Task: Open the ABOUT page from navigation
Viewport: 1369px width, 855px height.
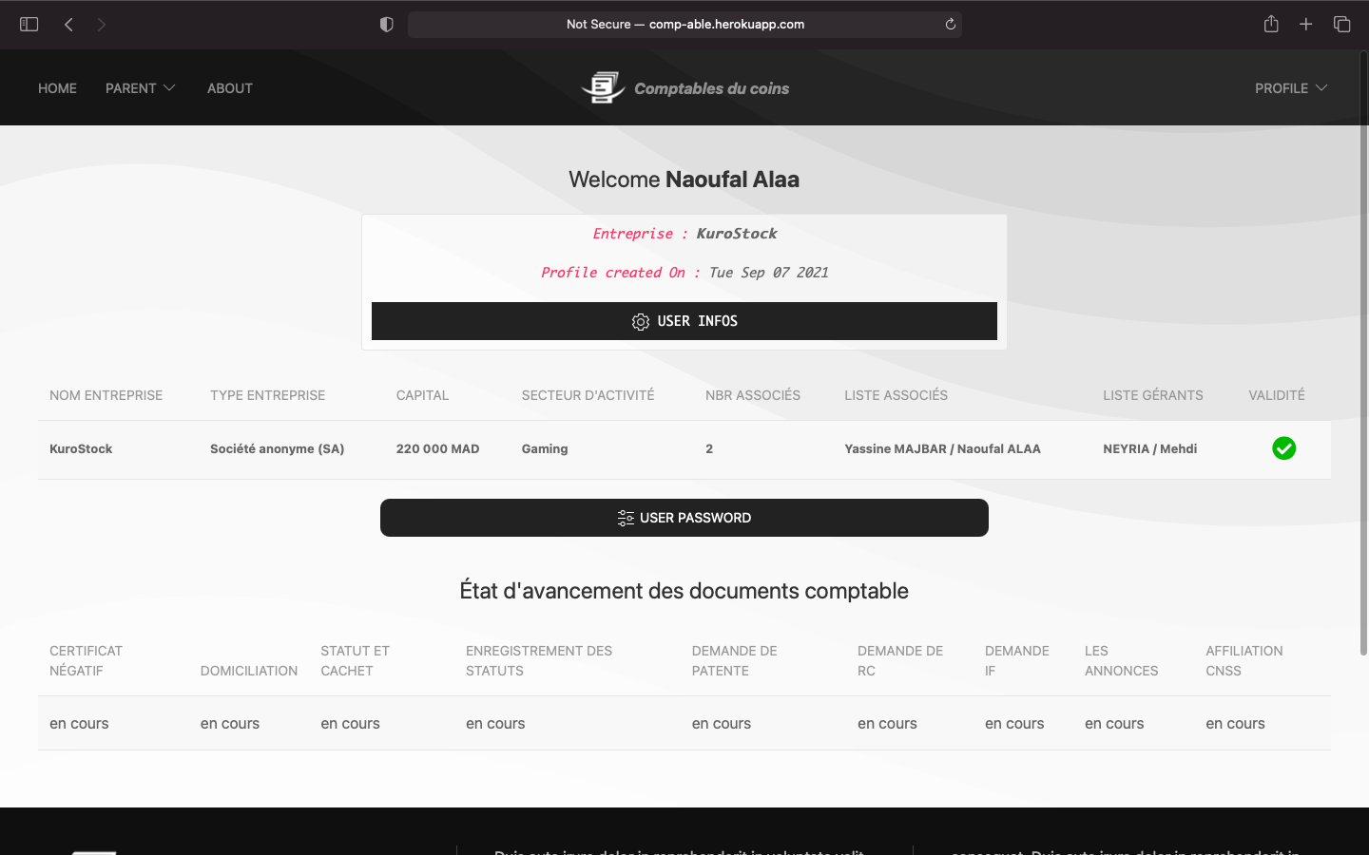Action: tap(229, 87)
